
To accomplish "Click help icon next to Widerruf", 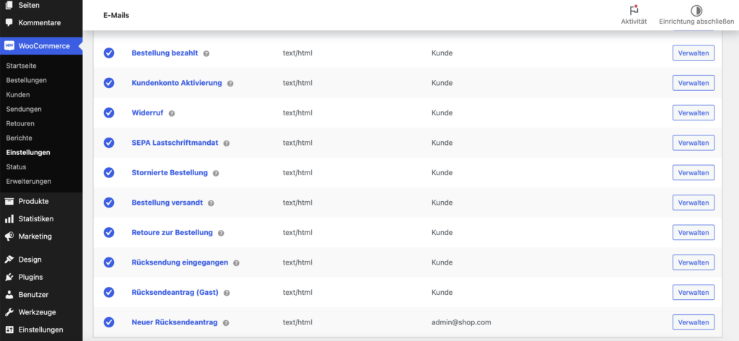I will click(172, 113).
